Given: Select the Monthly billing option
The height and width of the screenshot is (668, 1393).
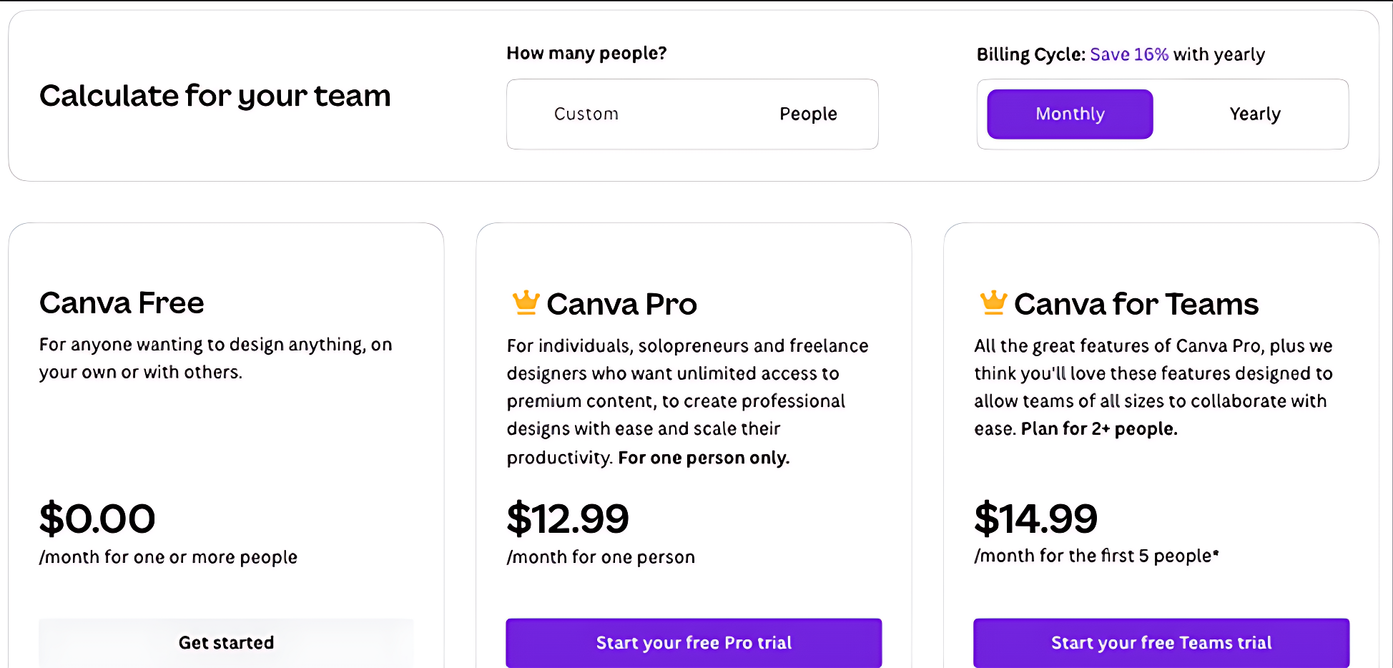Looking at the screenshot, I should pos(1069,113).
